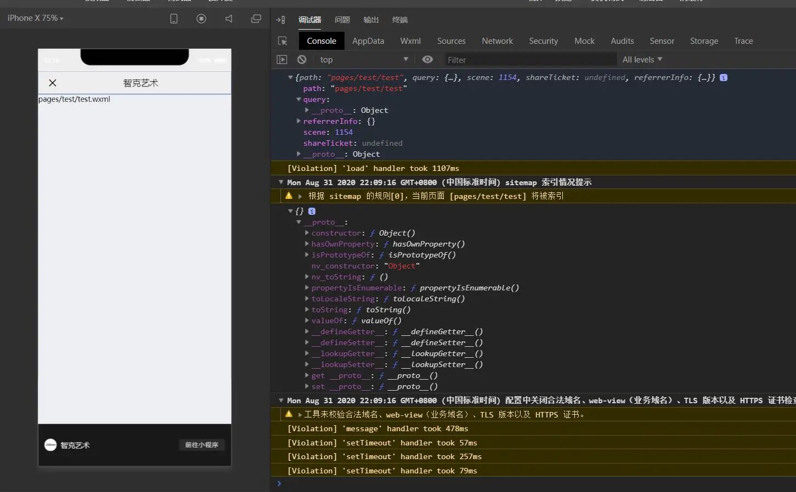The image size is (796, 492).
Task: Clear the console with the ban icon
Action: point(302,60)
